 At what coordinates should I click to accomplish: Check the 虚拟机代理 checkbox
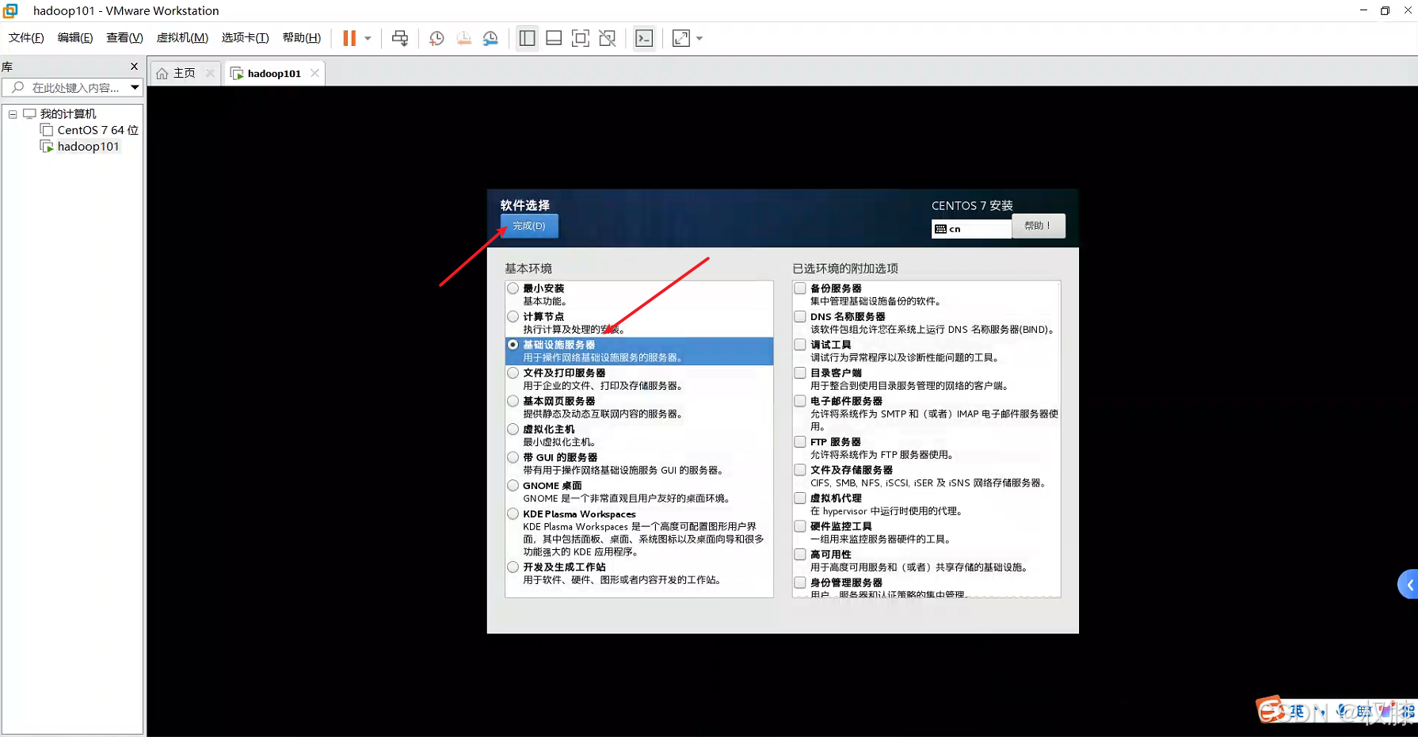(x=800, y=498)
